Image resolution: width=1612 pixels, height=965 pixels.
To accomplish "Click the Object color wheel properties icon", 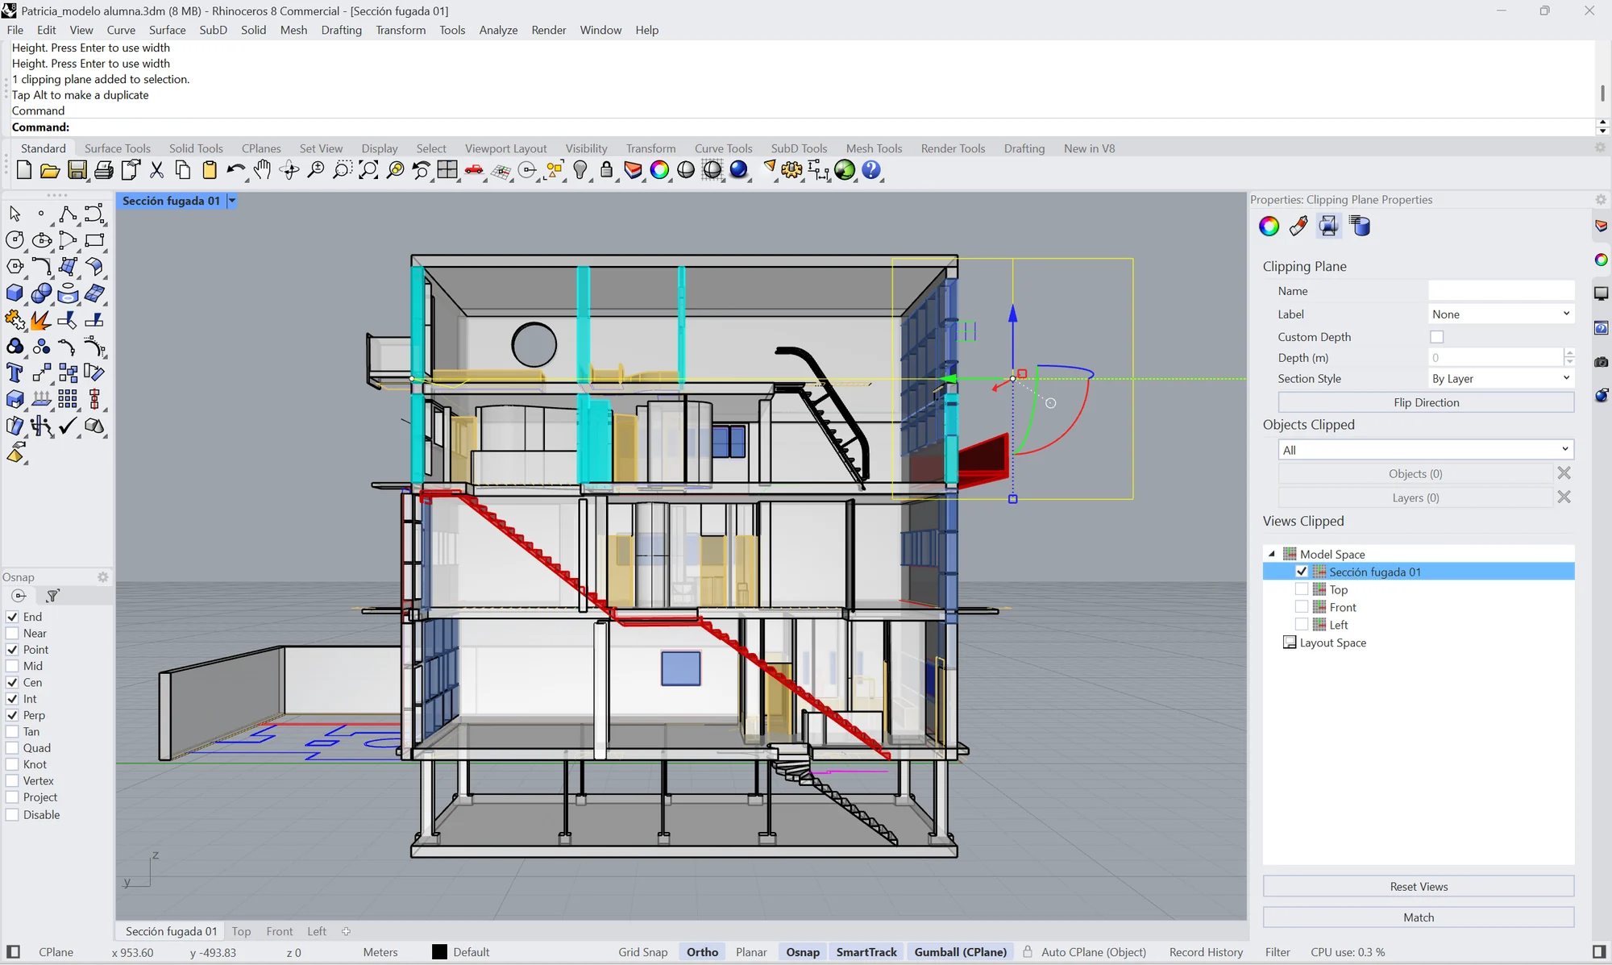I will pyautogui.click(x=1269, y=227).
